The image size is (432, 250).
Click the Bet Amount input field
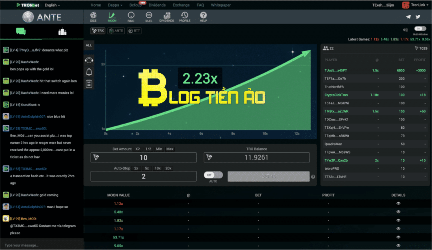tap(144, 157)
